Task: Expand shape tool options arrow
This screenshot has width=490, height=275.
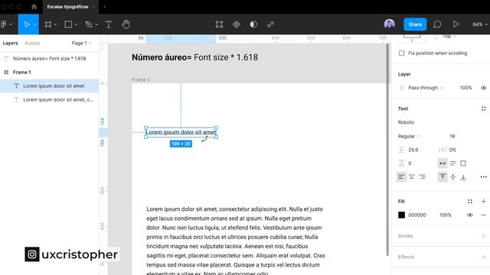Action: point(76,24)
